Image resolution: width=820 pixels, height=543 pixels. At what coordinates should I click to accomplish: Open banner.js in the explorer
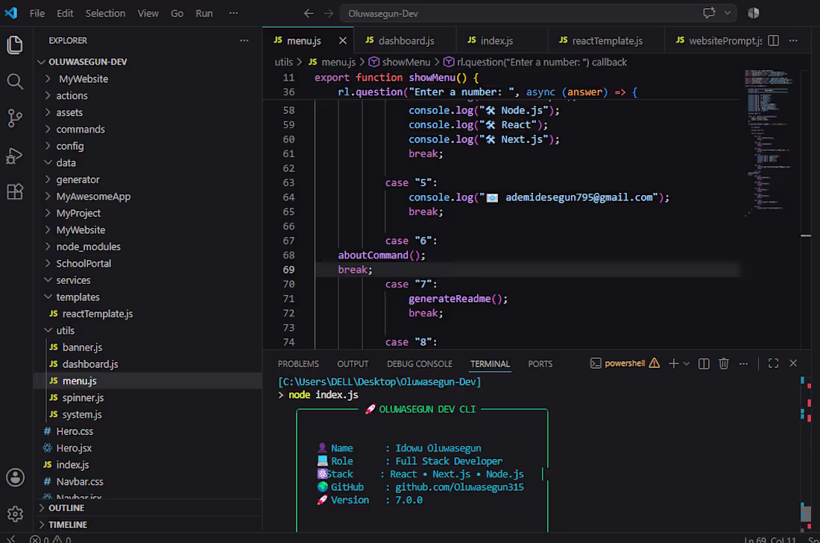tap(148, 348)
